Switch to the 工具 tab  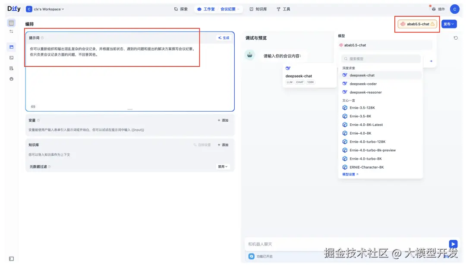click(x=283, y=9)
